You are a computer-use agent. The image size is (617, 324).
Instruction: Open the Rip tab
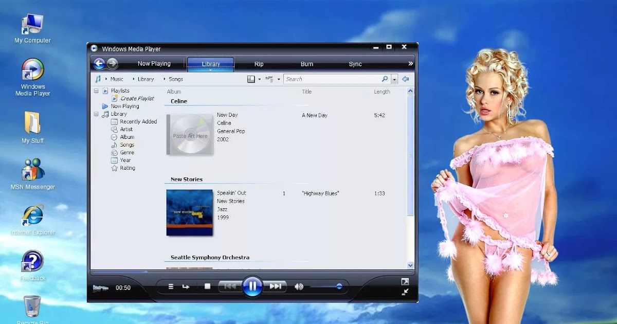[x=259, y=64]
